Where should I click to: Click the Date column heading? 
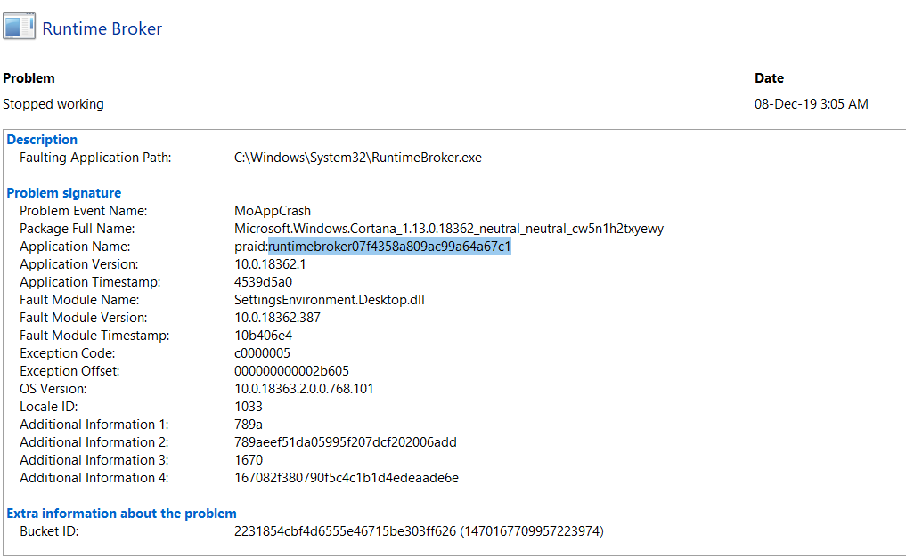click(x=769, y=78)
